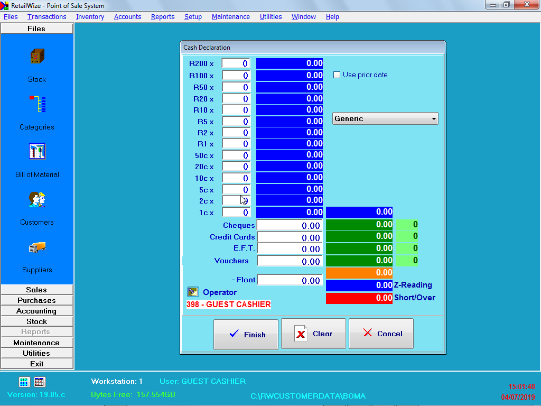This screenshot has height=406, width=541.
Task: Open the calendar icon in status bar
Action: [x=40, y=382]
